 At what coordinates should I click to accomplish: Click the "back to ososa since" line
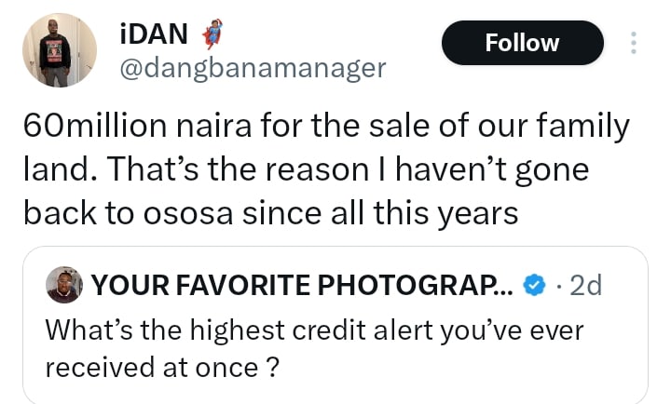(270, 213)
